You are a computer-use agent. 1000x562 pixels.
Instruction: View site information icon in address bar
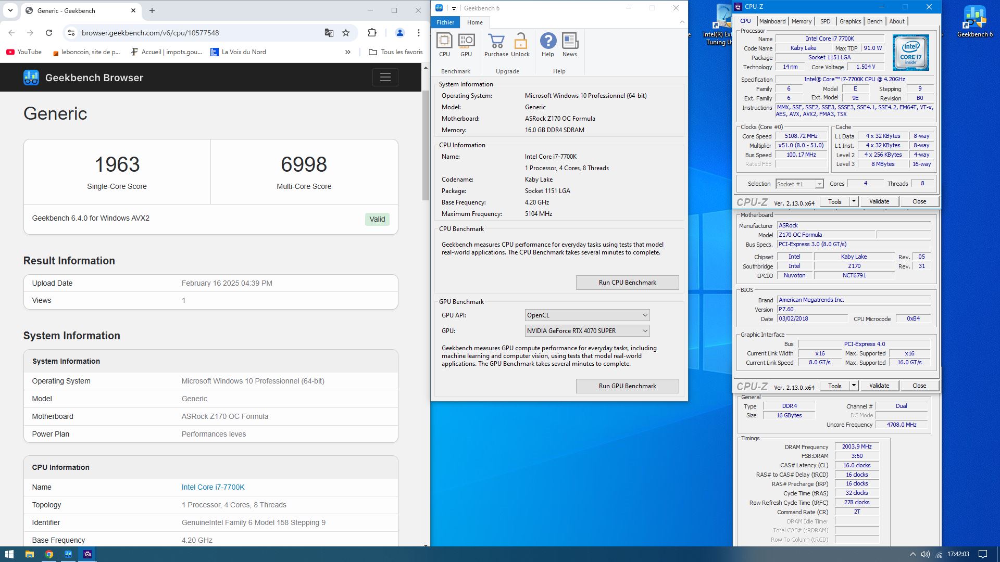(71, 33)
